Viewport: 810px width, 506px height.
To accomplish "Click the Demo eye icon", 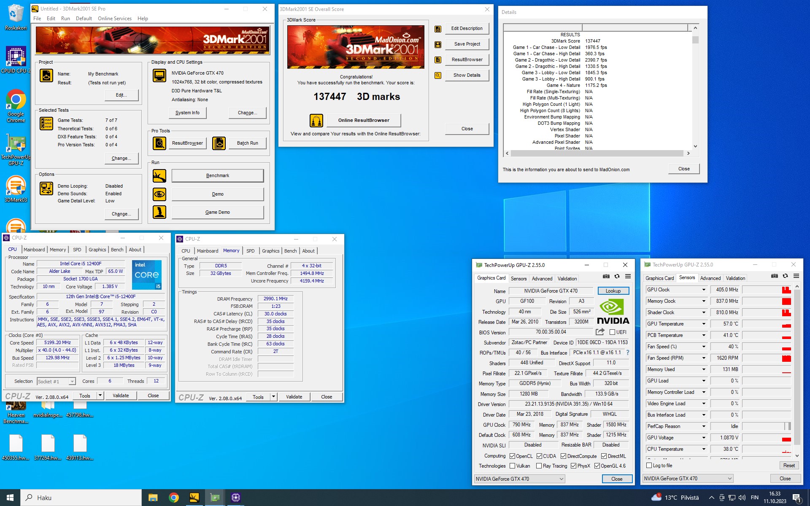I will coord(159,194).
